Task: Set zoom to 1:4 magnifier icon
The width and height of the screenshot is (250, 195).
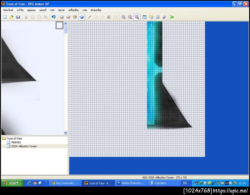Action: (x=137, y=17)
